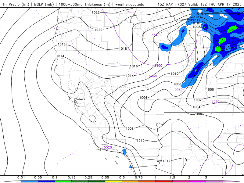Viewport: 244px width, 183px height.
Task: Select the legend value 4
Action: coord(223,178)
